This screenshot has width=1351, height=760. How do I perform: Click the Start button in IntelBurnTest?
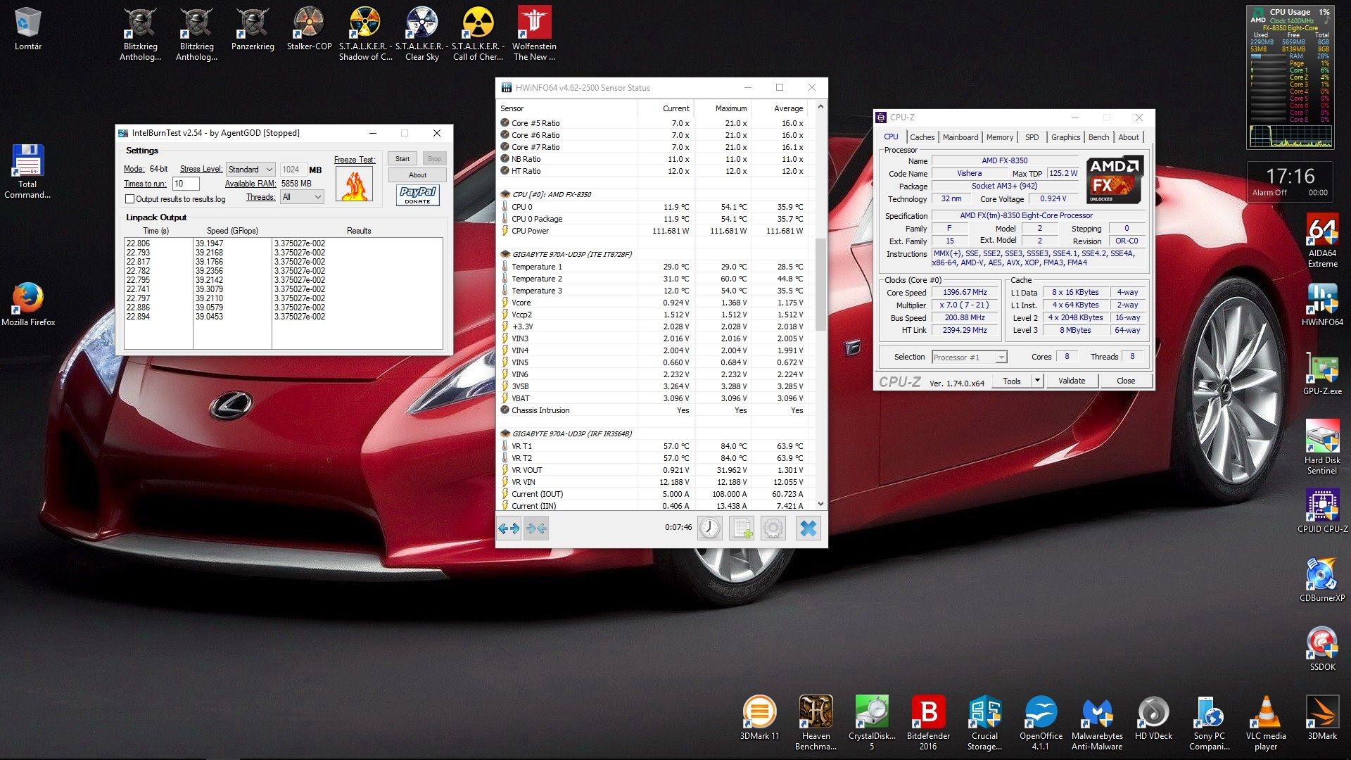pos(402,159)
